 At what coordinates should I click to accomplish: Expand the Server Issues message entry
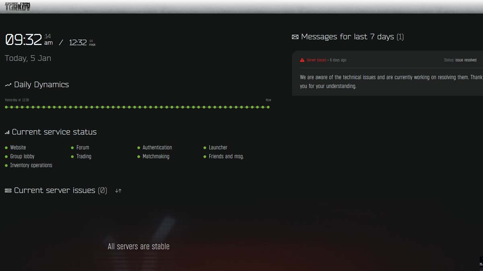pos(386,60)
